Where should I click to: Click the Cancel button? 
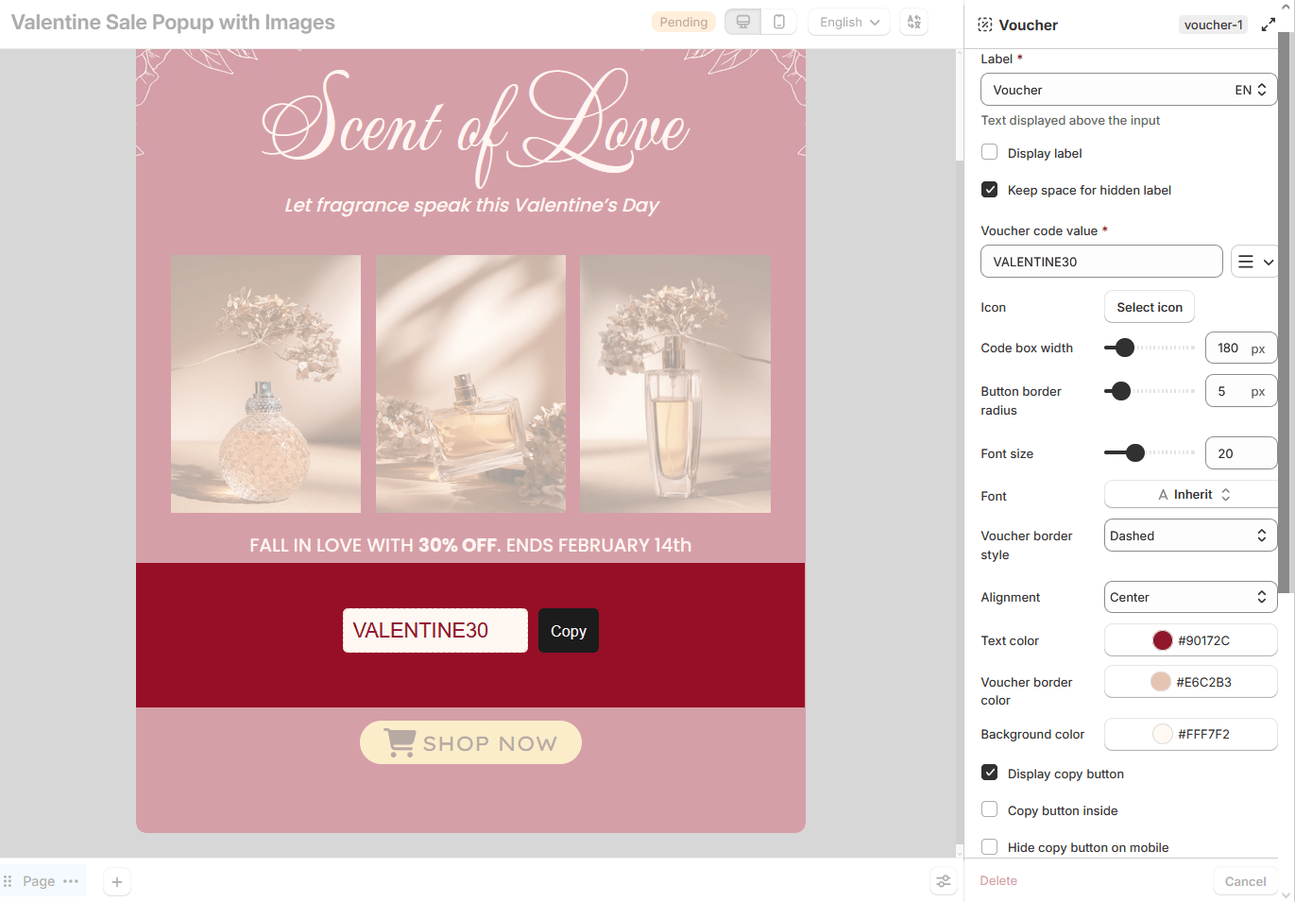(x=1245, y=881)
